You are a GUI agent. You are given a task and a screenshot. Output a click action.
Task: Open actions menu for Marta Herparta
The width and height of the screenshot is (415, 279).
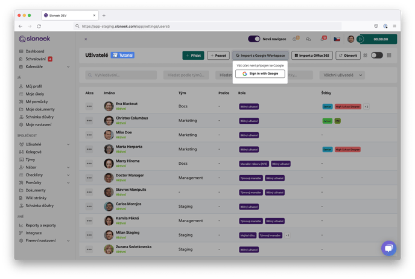(89, 149)
